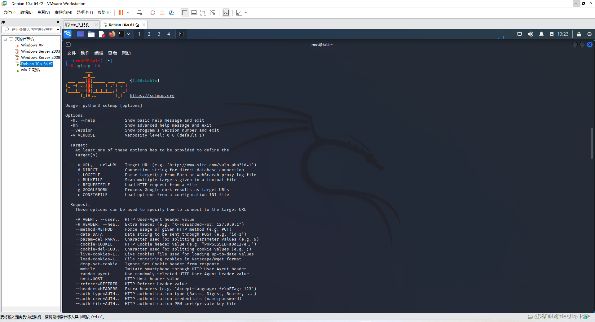
Task: Click the show desktop icon in Kali panel
Action: pyautogui.click(x=81, y=34)
